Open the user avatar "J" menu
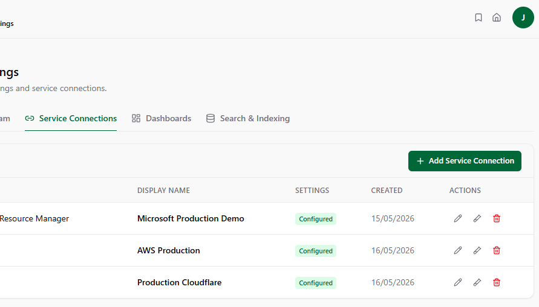The height and width of the screenshot is (307, 539). [x=523, y=17]
